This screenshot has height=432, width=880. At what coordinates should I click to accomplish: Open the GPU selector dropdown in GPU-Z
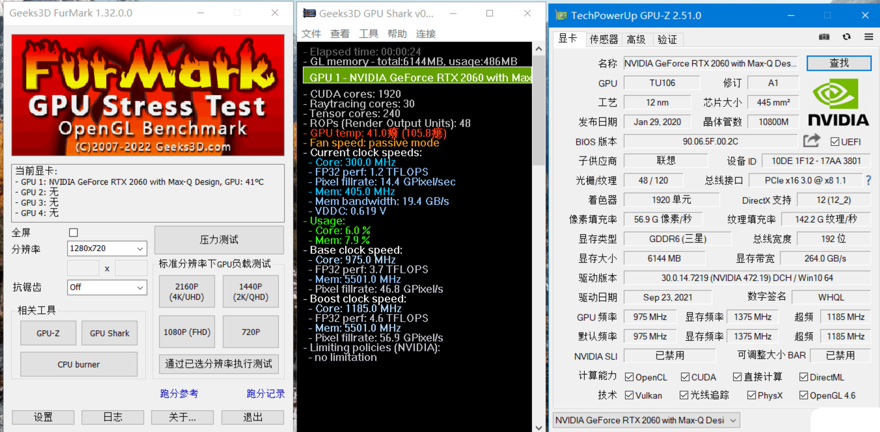646,420
